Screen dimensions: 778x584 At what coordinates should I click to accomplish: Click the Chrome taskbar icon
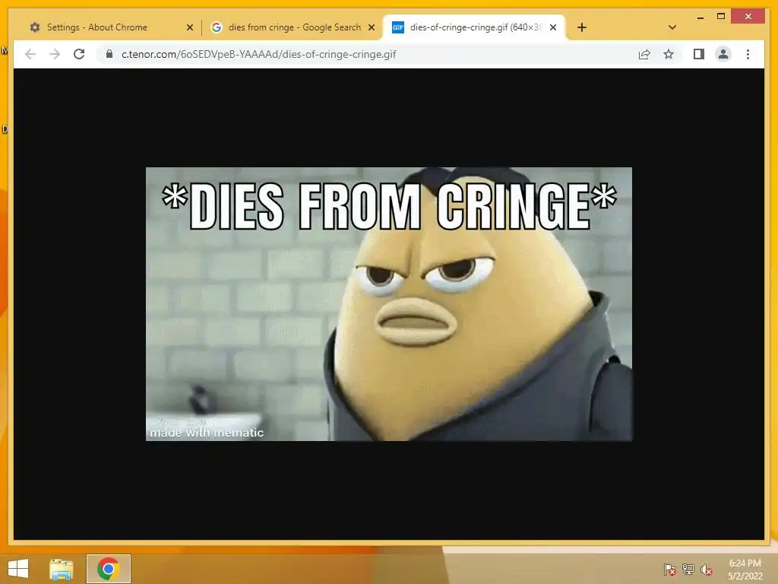(x=109, y=569)
